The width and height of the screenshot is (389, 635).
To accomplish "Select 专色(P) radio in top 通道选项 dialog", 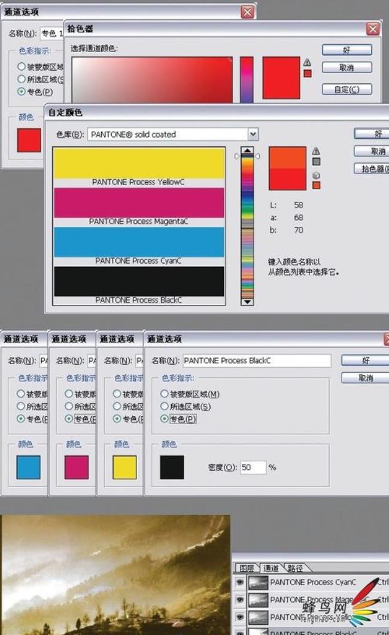I will 22,92.
